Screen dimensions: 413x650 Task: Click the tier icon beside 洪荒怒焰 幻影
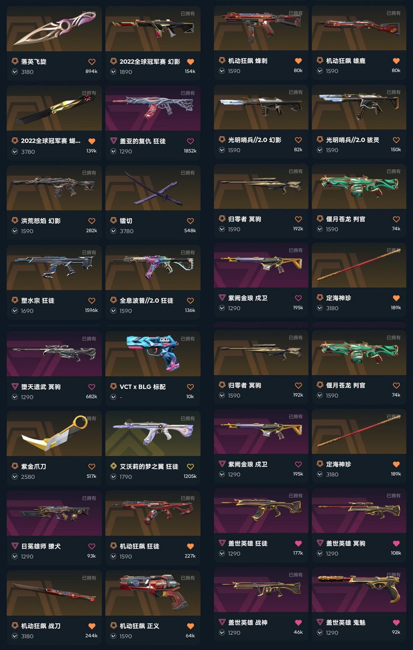click(15, 220)
